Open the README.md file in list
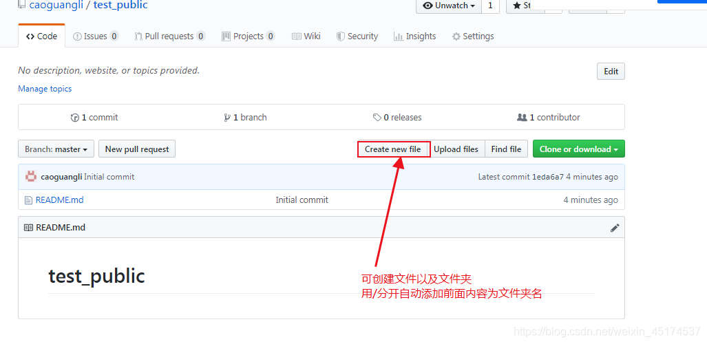Screen dimensions: 707x344 click(x=59, y=200)
